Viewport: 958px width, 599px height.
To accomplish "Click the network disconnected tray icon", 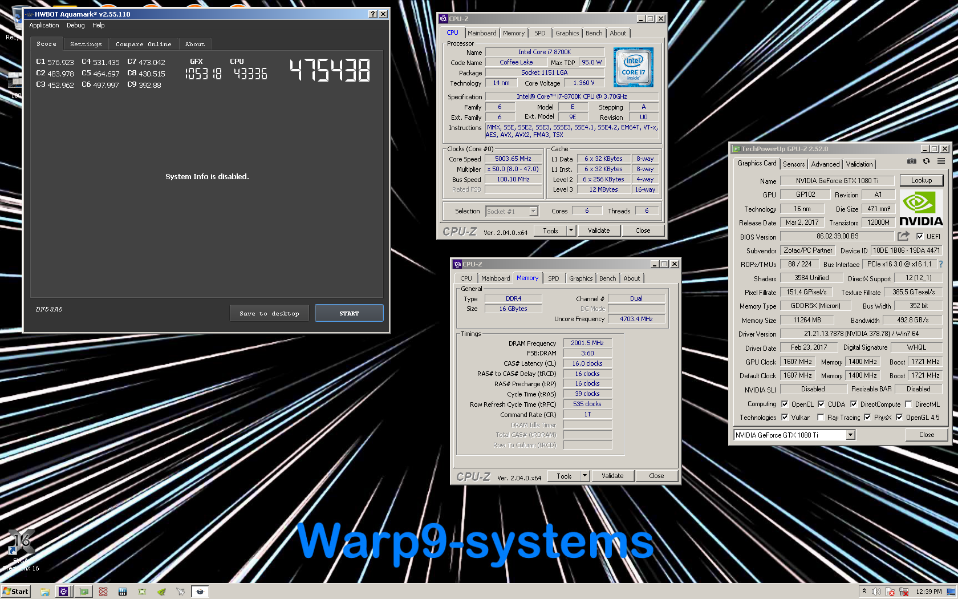I will pyautogui.click(x=904, y=592).
